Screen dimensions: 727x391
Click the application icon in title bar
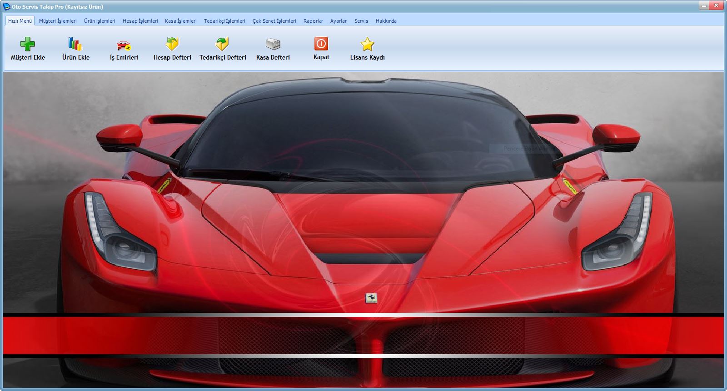coord(6,6)
